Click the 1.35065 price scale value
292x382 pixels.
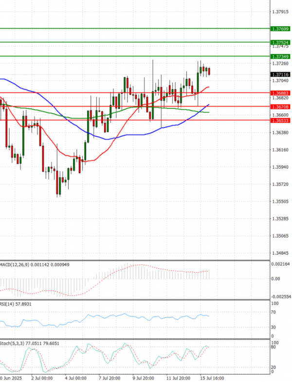pyautogui.click(x=280, y=236)
